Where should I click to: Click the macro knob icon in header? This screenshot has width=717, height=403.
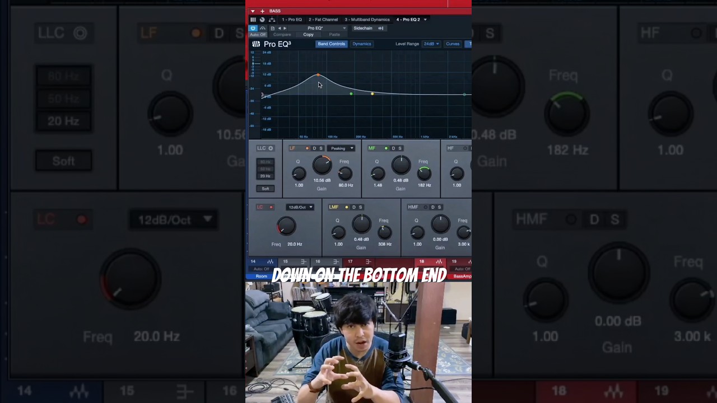pos(262,20)
